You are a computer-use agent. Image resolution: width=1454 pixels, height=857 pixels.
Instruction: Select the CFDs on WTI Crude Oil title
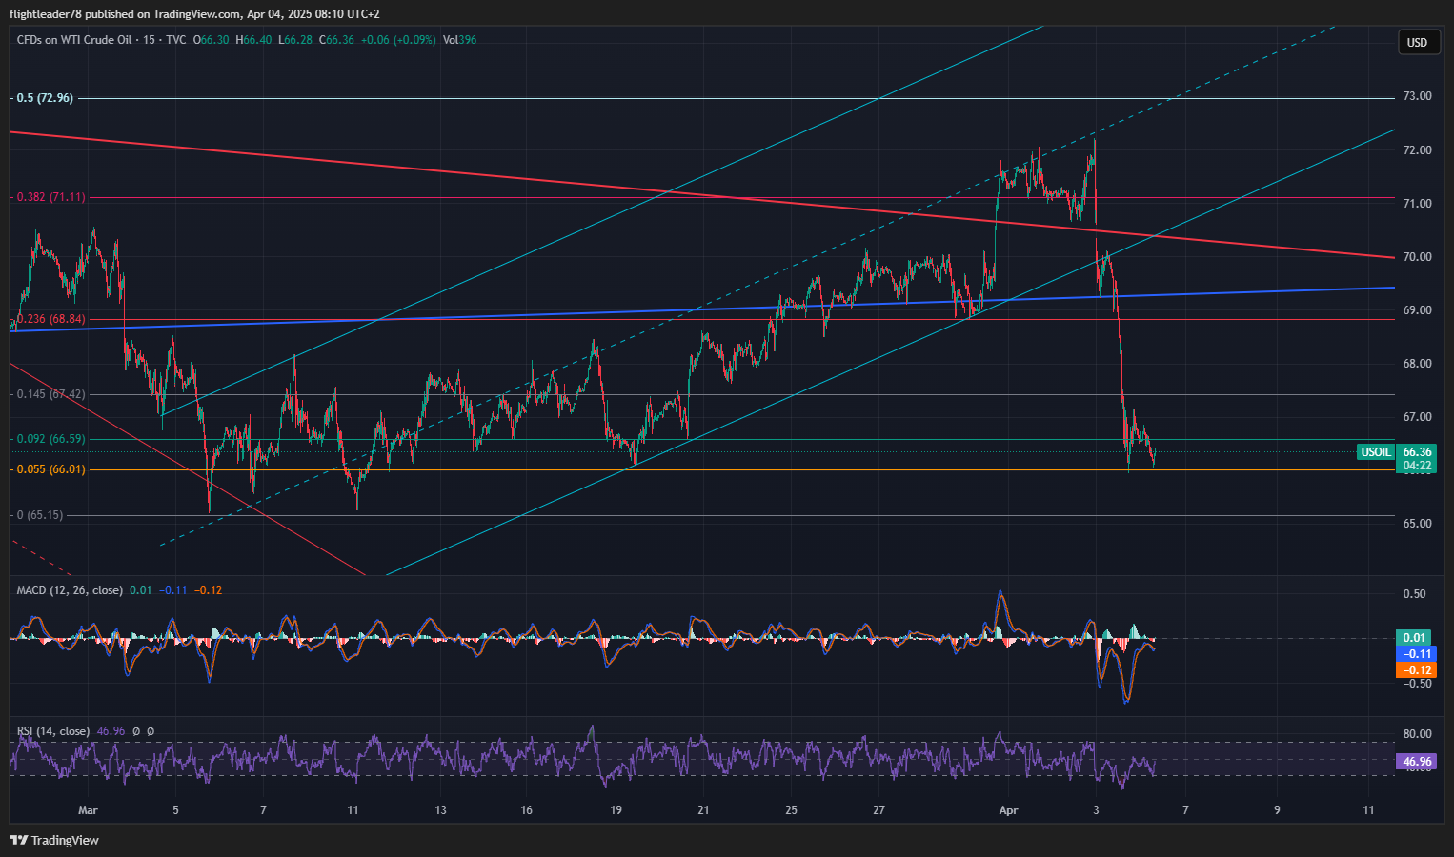(x=73, y=40)
